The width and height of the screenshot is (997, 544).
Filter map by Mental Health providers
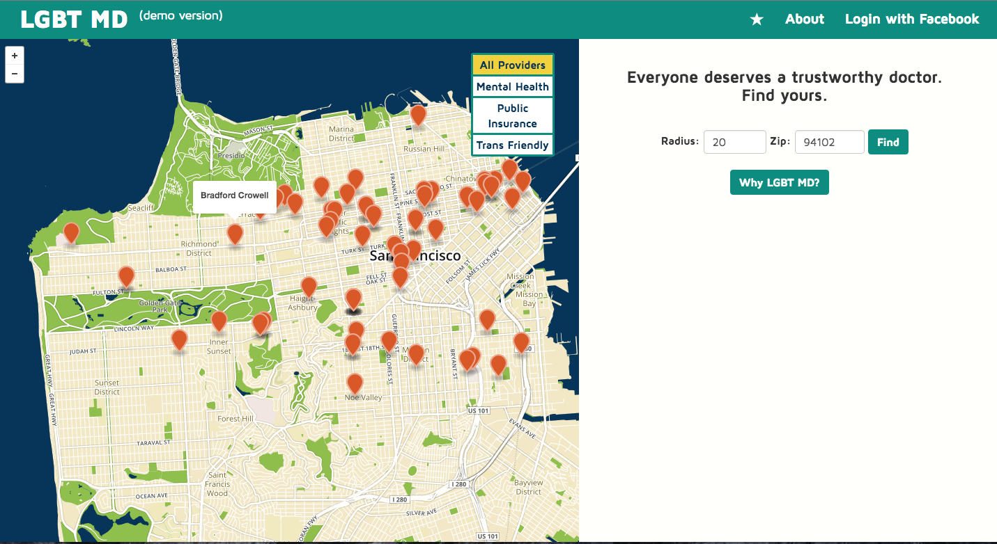(x=513, y=87)
